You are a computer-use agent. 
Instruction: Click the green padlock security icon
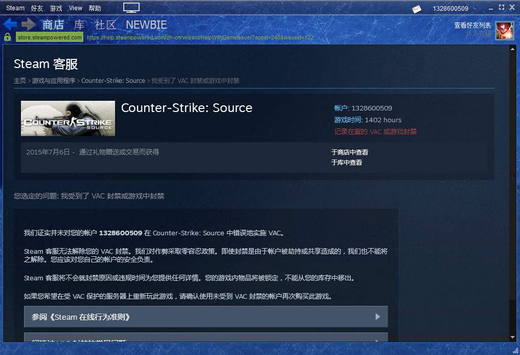pos(8,37)
